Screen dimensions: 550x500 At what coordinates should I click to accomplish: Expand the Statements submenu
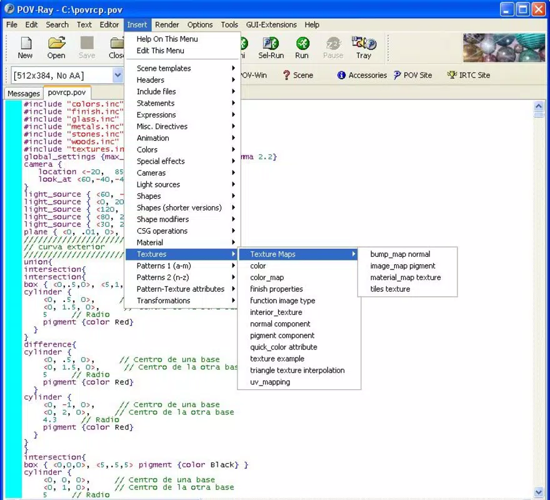point(182,103)
